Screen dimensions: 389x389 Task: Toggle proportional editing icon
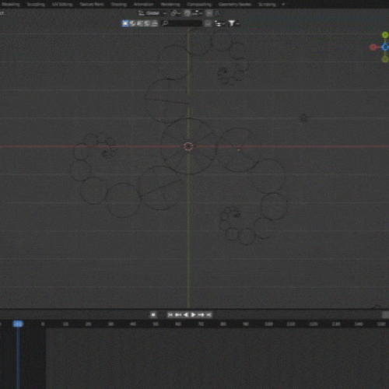pyautogui.click(x=209, y=13)
